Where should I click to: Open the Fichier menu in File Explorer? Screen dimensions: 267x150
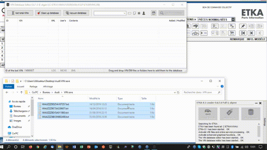(9, 87)
